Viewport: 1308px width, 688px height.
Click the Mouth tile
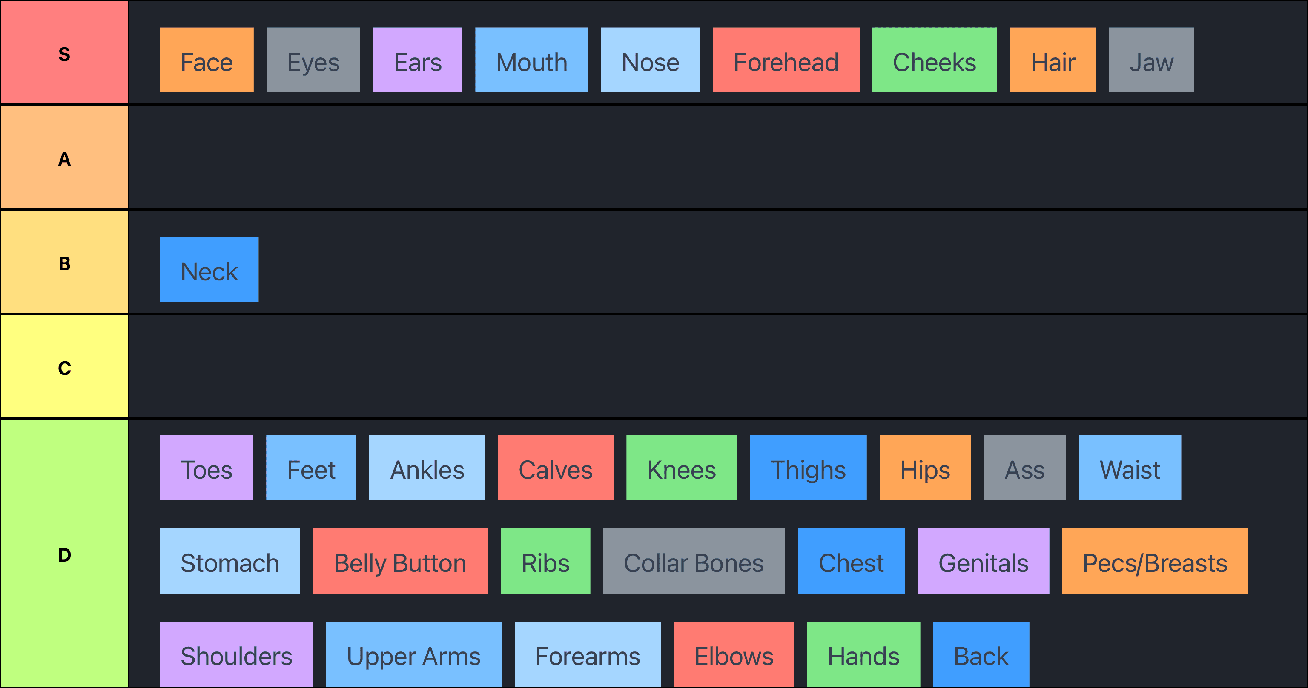coord(531,60)
